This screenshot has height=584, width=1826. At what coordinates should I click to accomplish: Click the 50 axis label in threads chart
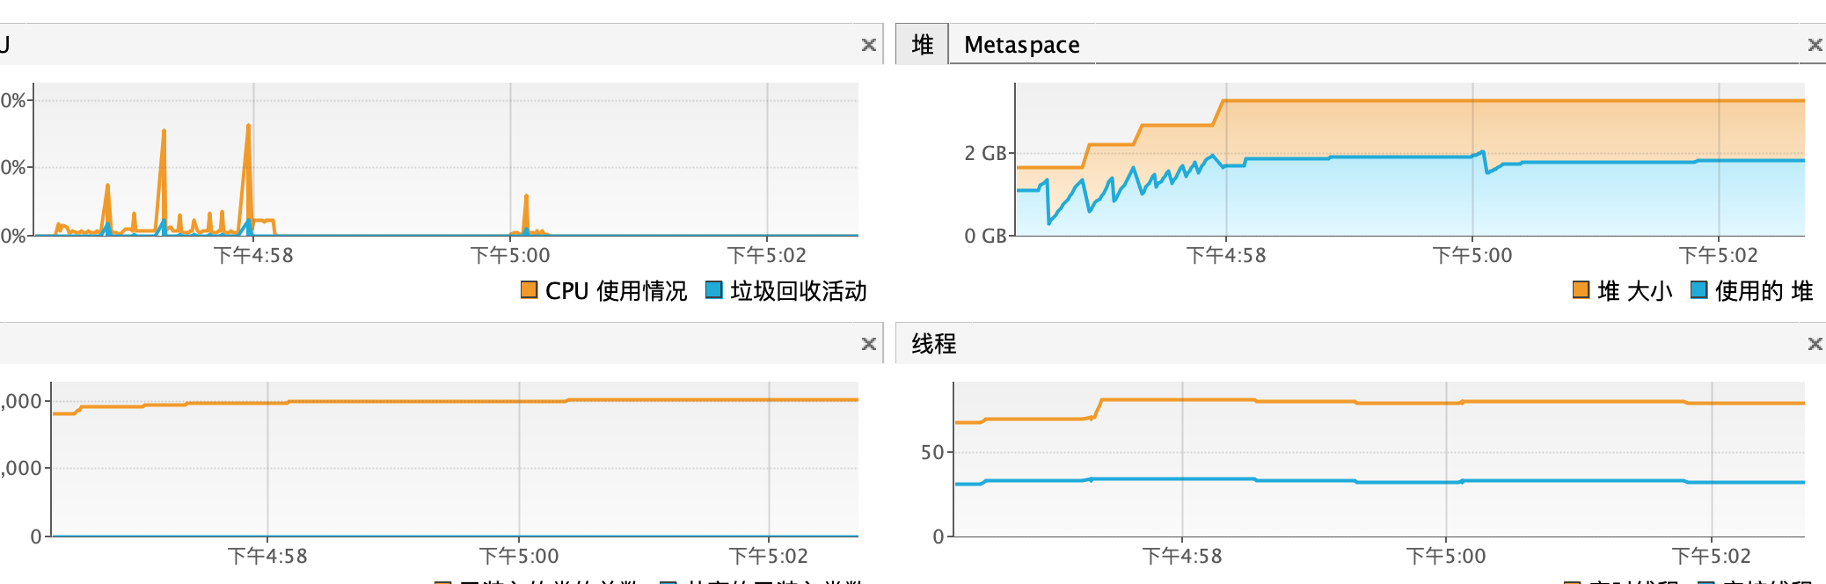[x=931, y=452]
